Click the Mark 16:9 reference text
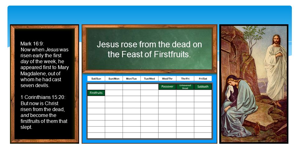 (32, 44)
